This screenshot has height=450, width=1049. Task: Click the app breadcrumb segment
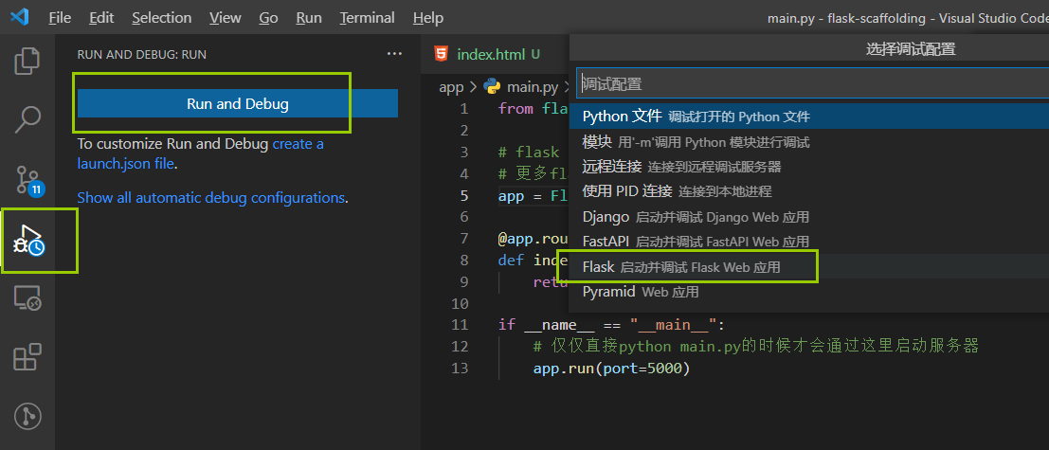[x=451, y=87]
